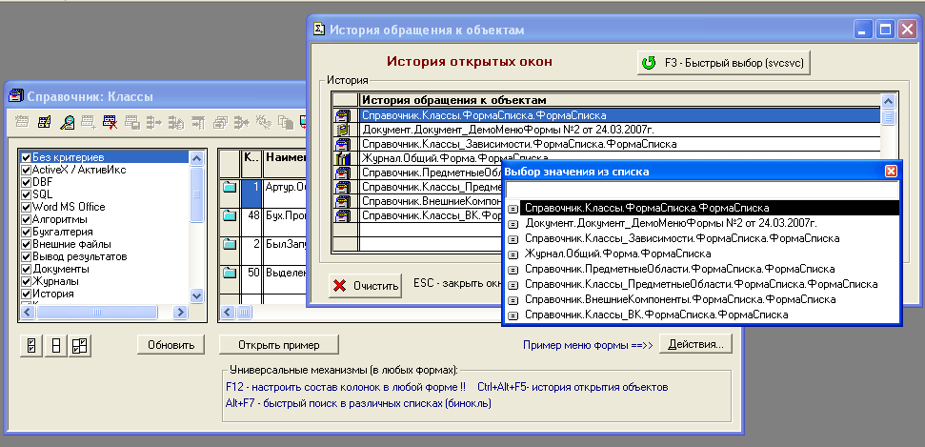The width and height of the screenshot is (925, 447).
Task: Click the invert-selection criteria icon button
Action: coord(79,345)
